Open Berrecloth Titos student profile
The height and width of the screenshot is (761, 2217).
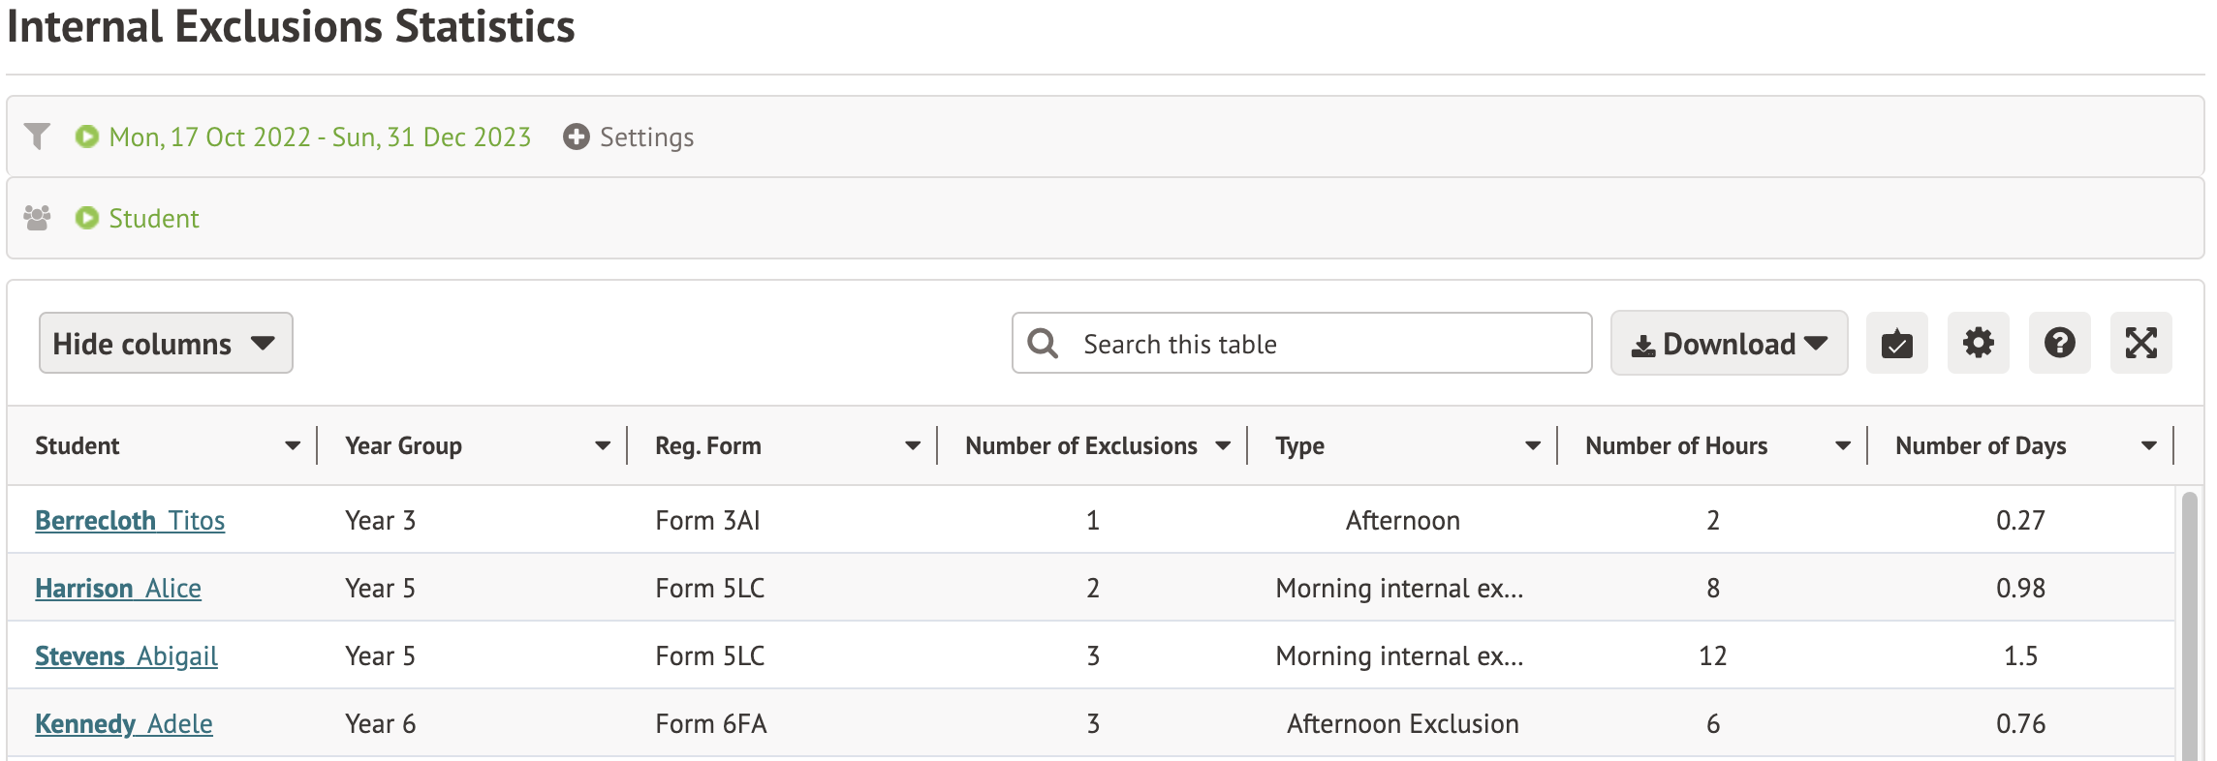pos(130,520)
